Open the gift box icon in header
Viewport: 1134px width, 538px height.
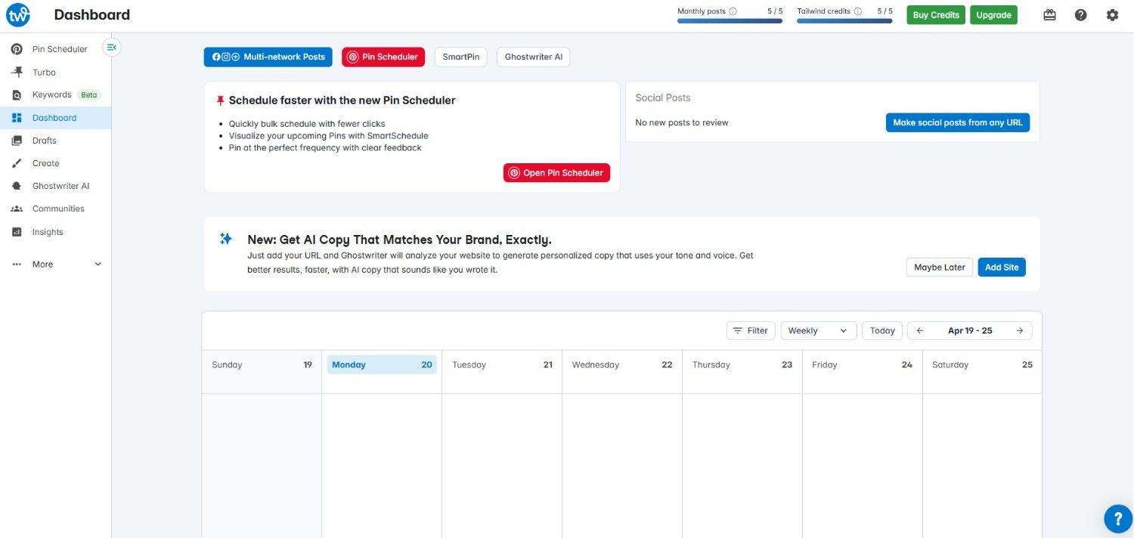point(1049,15)
